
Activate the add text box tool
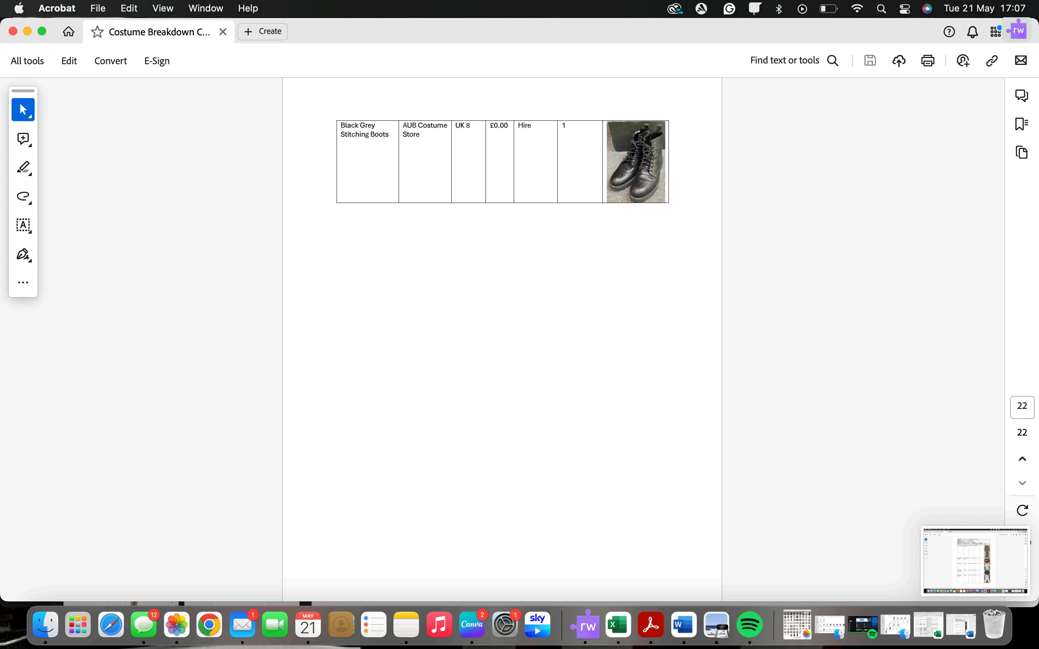click(23, 225)
